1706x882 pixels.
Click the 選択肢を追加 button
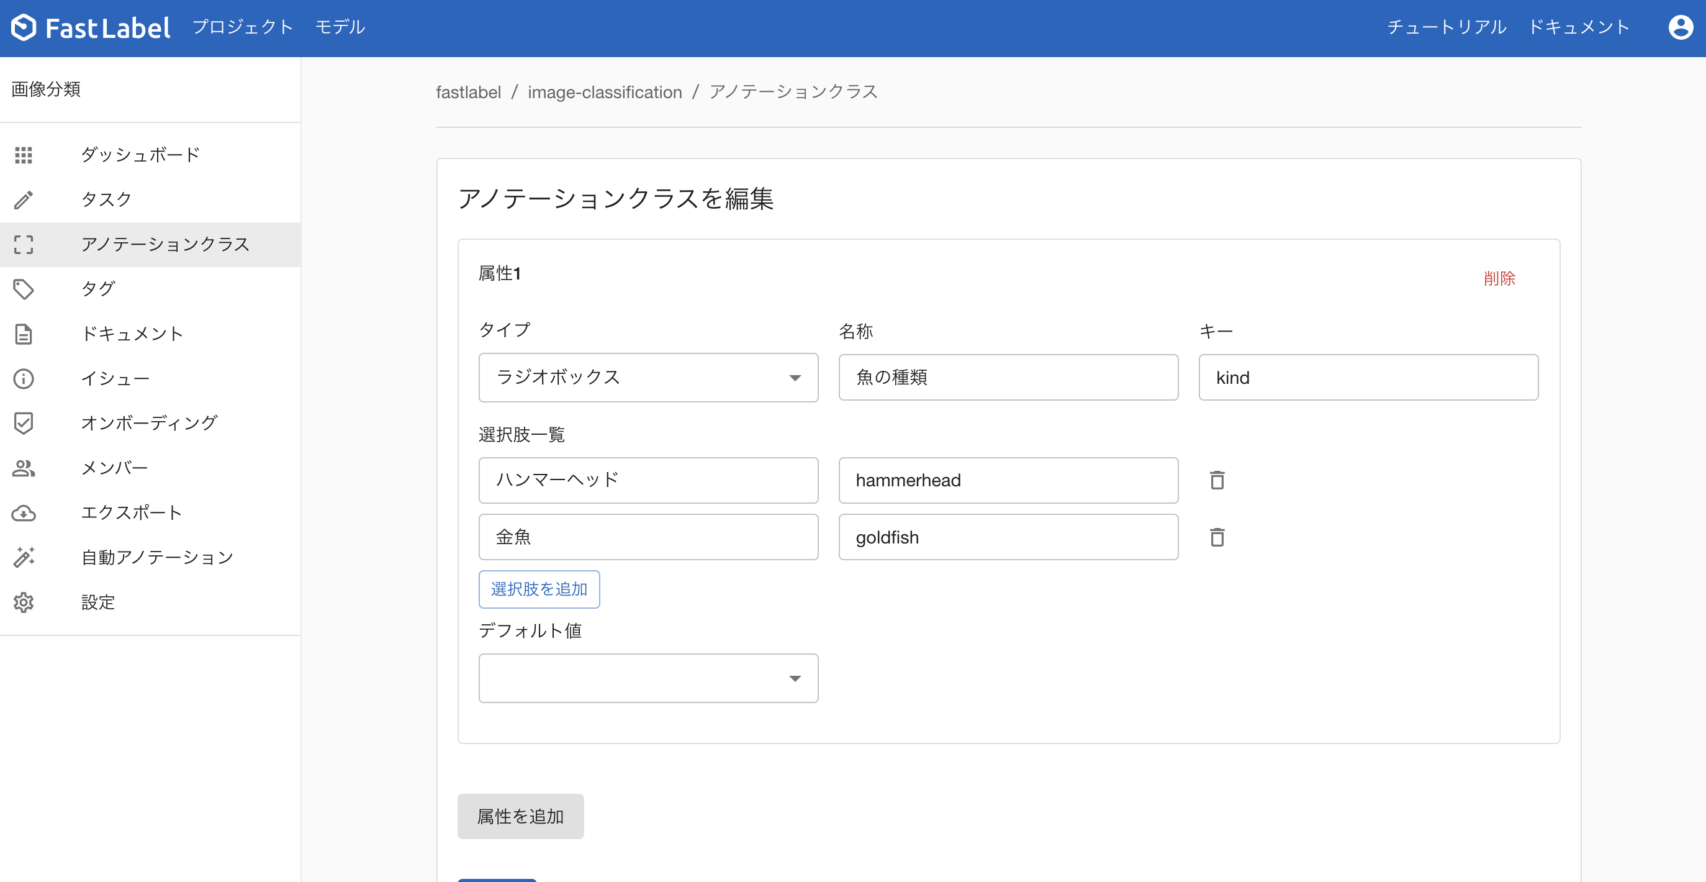click(538, 589)
